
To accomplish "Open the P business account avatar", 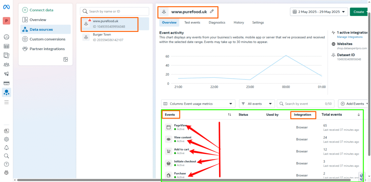I will click(7, 21).
